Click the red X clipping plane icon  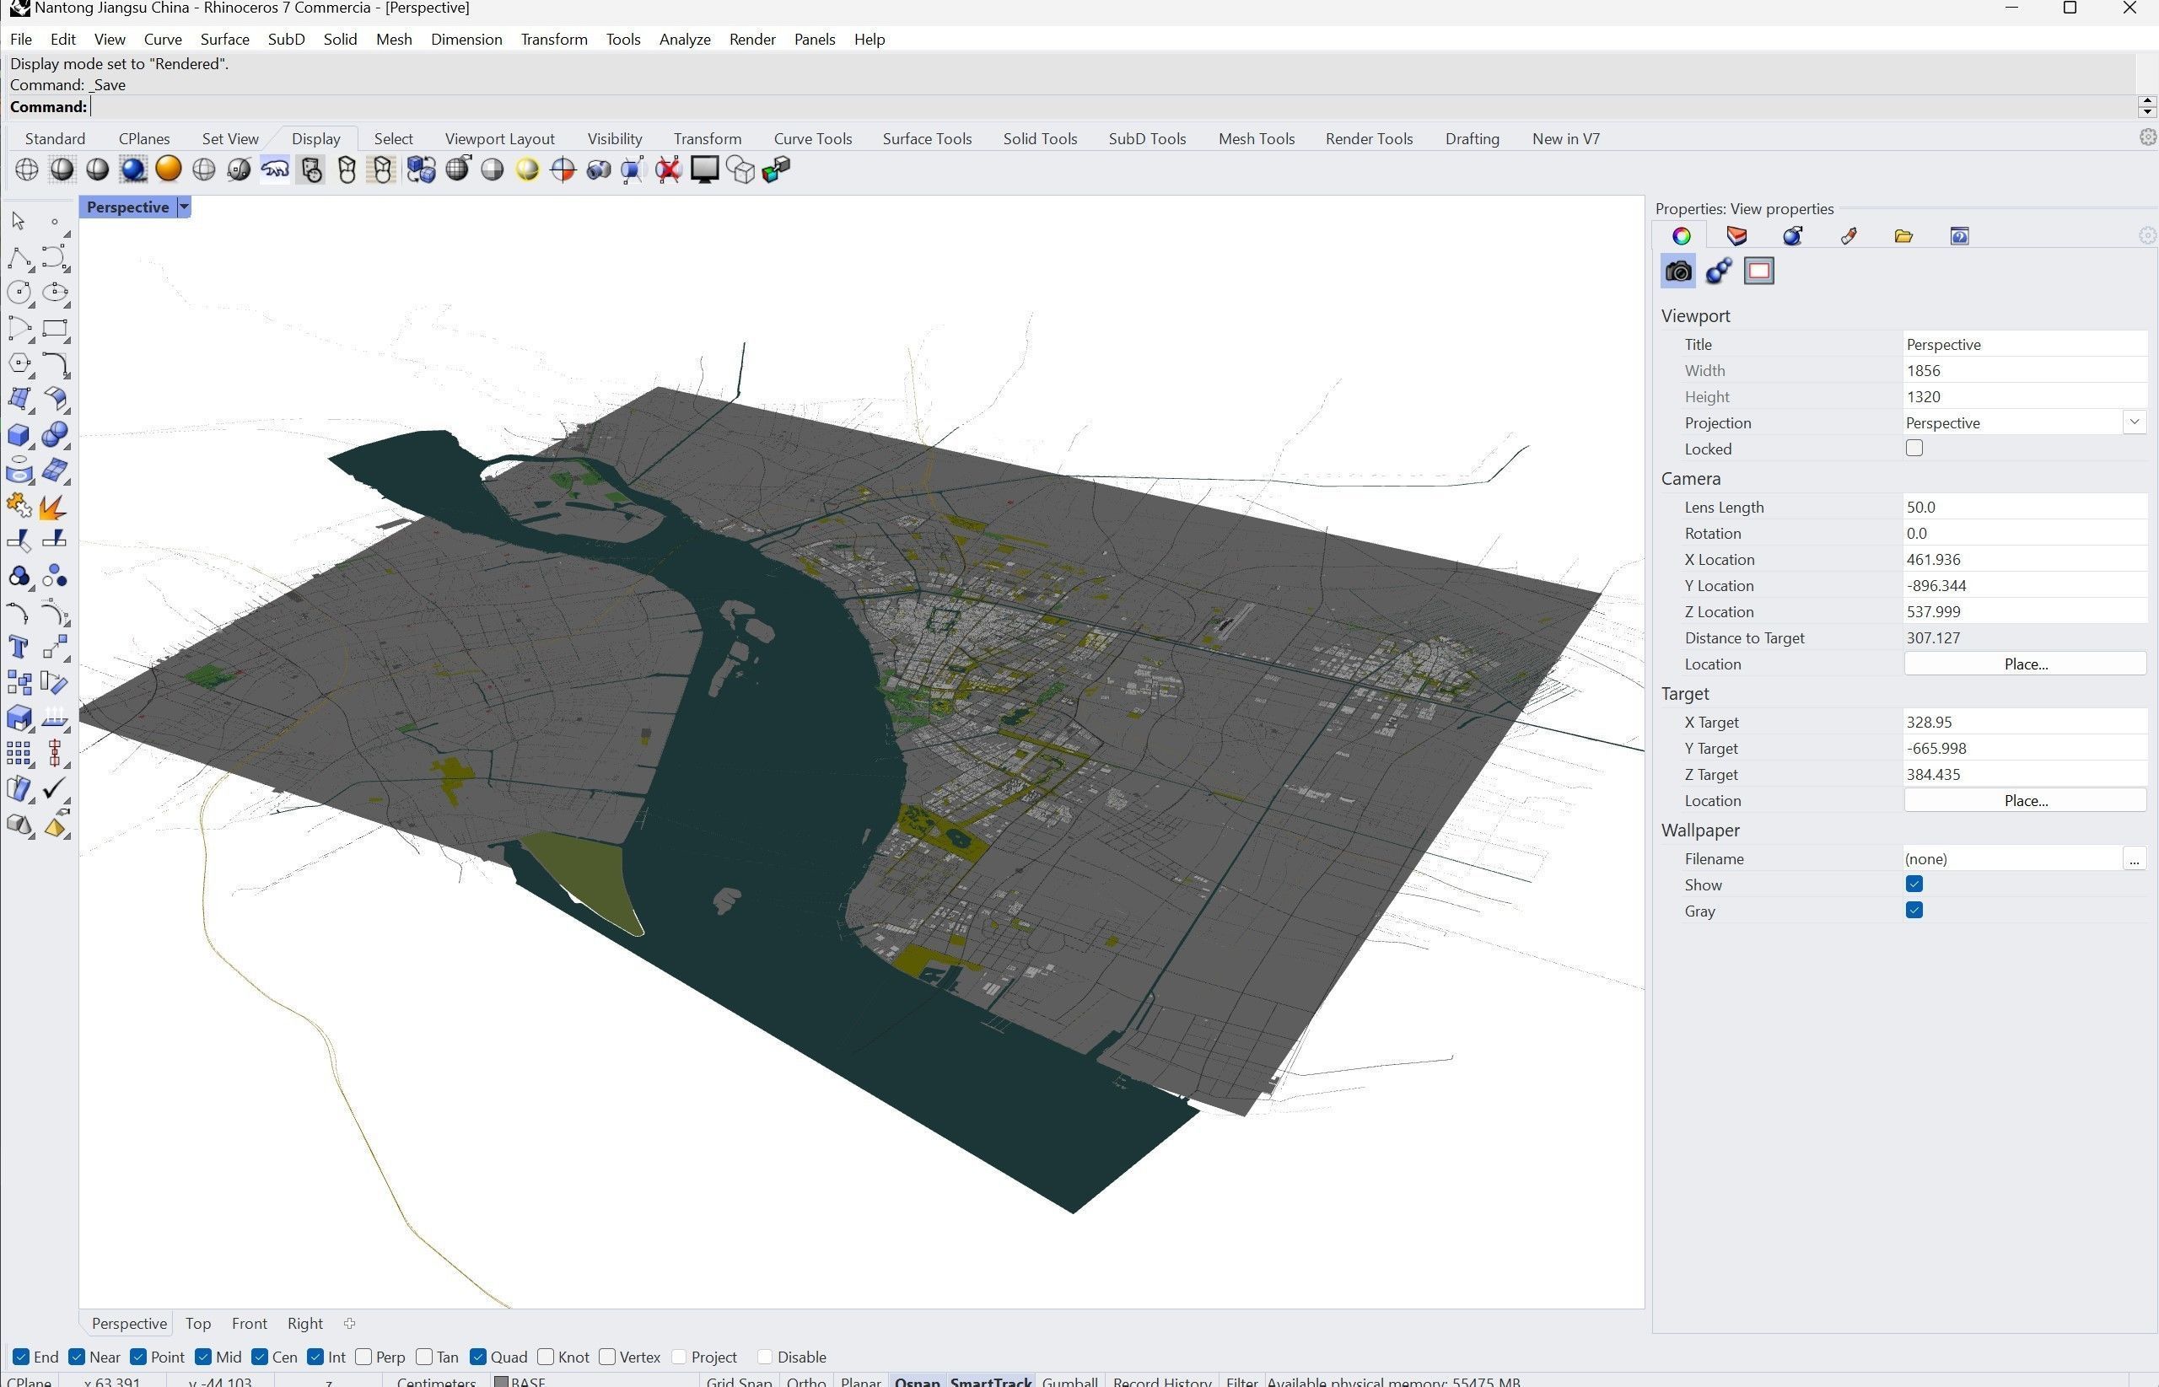[668, 169]
